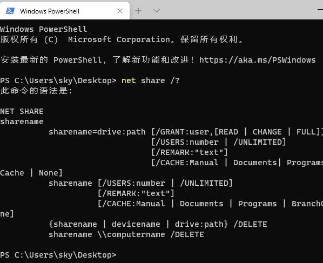Click the 'Microsoft Corporation' copyright text
The width and height of the screenshot is (323, 263).
point(119,39)
